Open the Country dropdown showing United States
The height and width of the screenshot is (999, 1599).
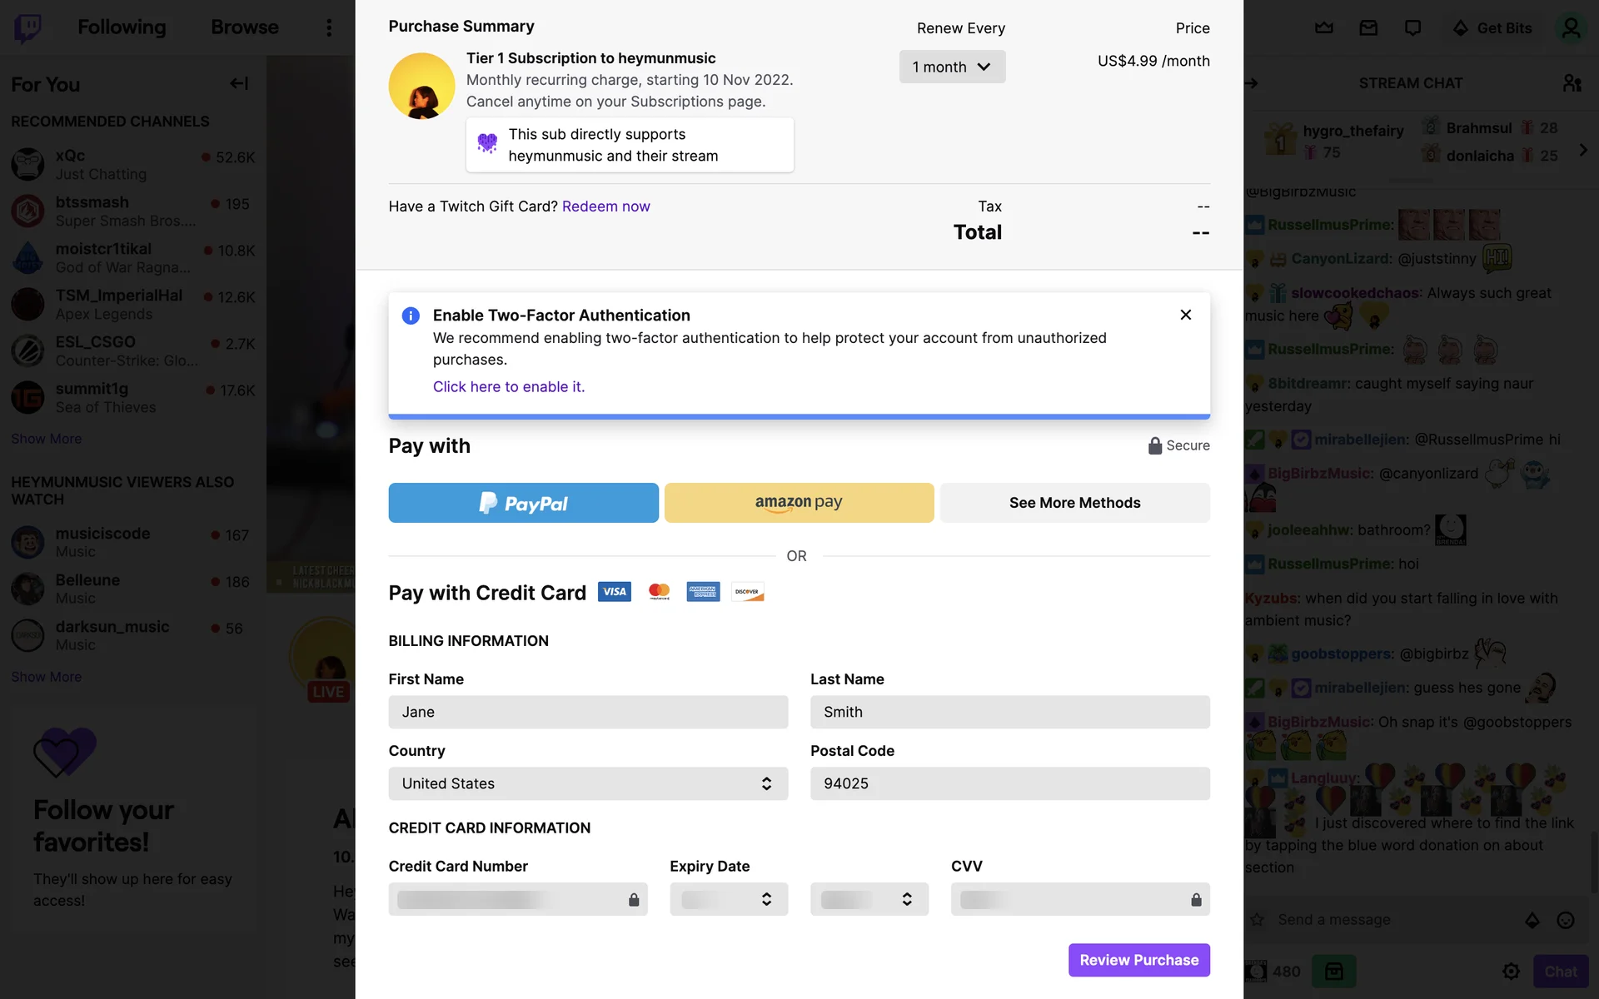(588, 783)
